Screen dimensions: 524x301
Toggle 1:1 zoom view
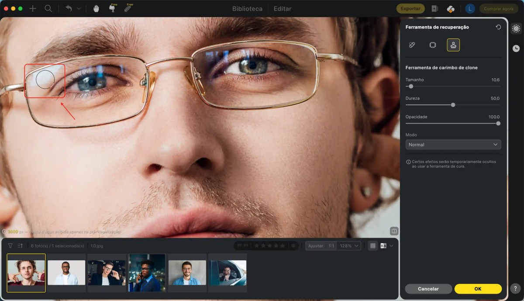coord(331,246)
